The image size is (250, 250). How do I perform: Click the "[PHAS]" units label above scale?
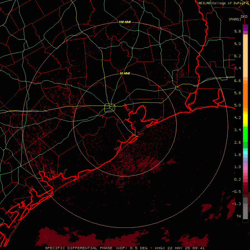coord(235,19)
